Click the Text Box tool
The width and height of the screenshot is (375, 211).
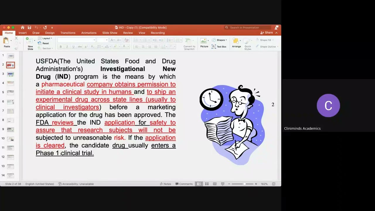tap(219, 47)
